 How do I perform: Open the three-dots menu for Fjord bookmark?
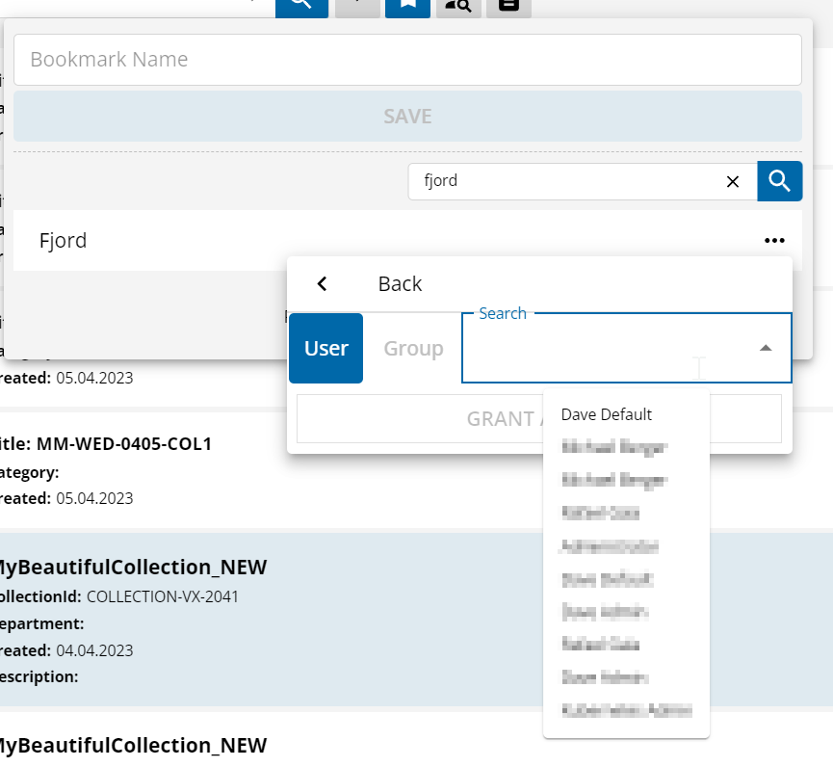point(774,241)
